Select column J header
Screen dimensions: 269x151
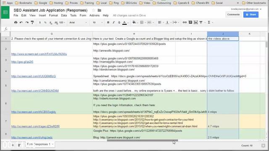tap(223, 34)
